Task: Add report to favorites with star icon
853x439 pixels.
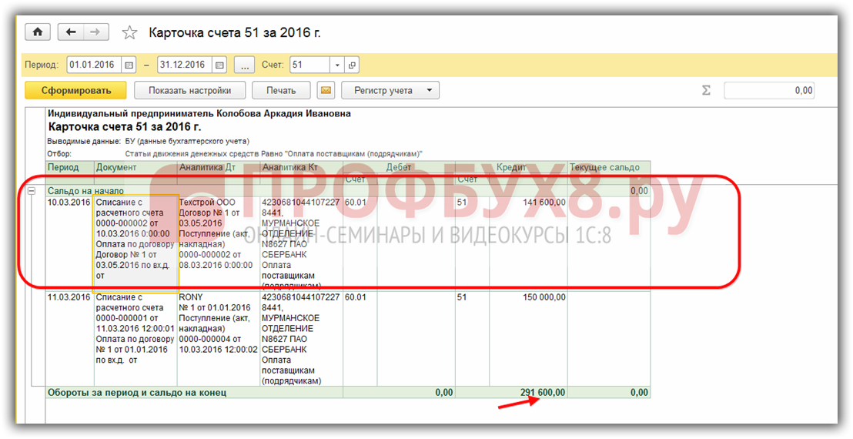Action: [130, 32]
